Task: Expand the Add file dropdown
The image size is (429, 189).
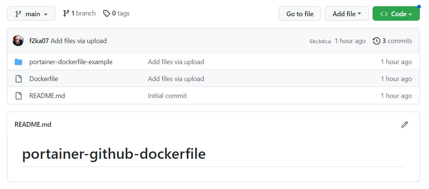Action: pos(346,14)
